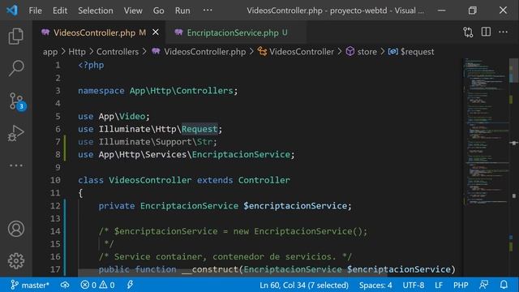Open the Explorer view in activity bar

point(16,36)
